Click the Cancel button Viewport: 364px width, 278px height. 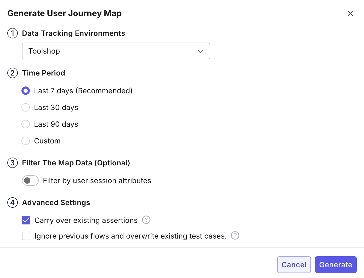pos(294,264)
